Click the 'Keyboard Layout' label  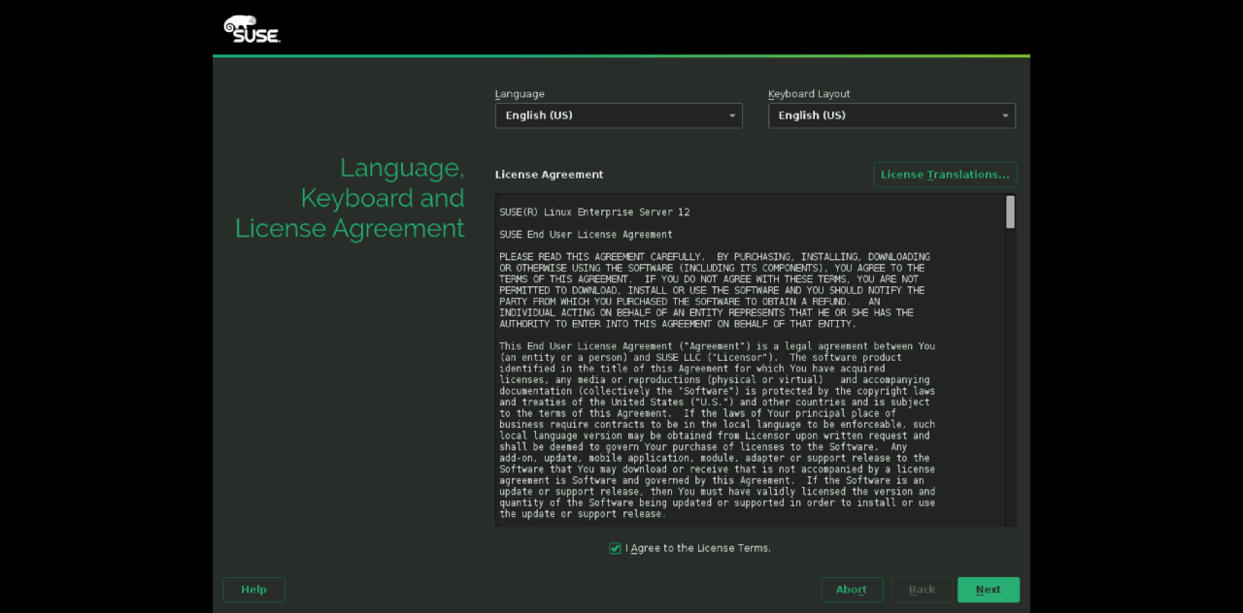pyautogui.click(x=809, y=94)
